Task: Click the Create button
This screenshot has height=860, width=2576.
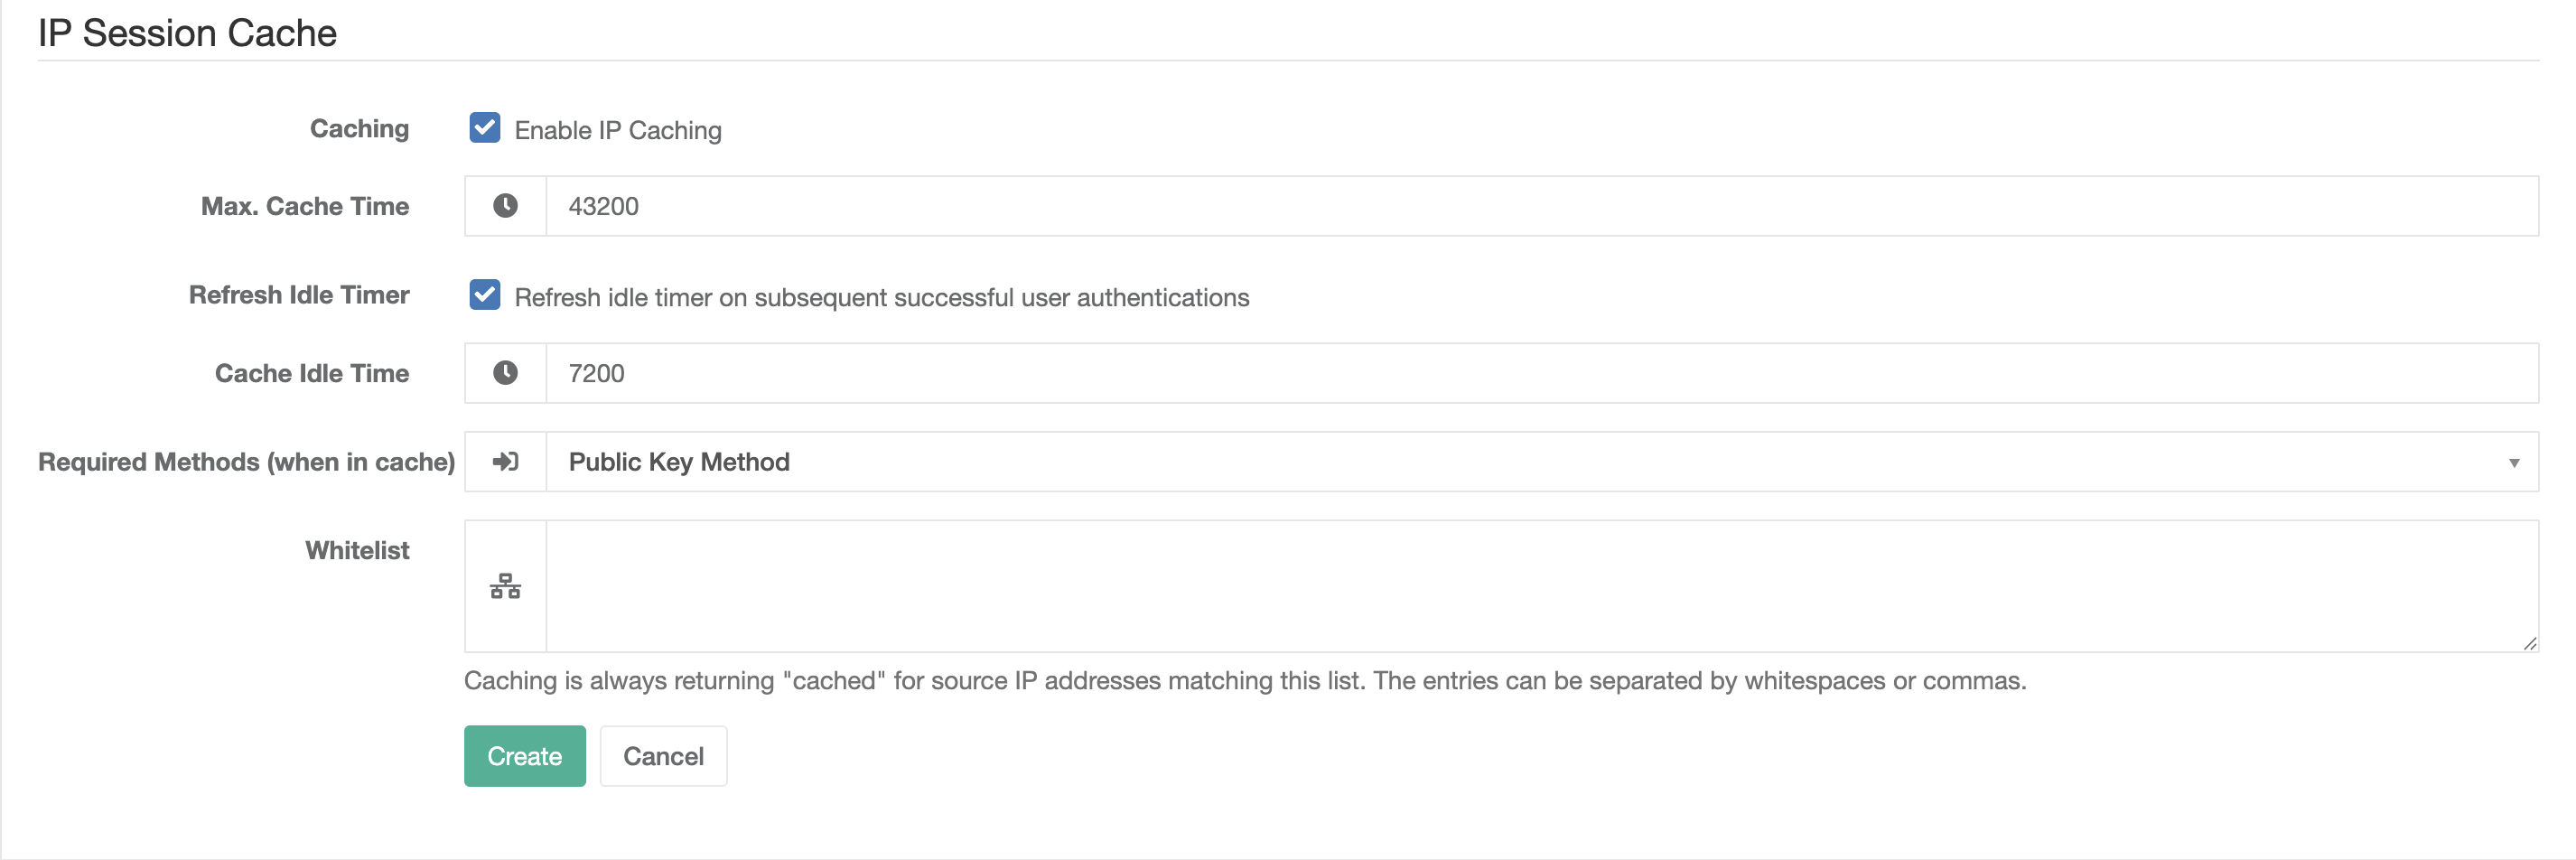Action: click(x=525, y=756)
